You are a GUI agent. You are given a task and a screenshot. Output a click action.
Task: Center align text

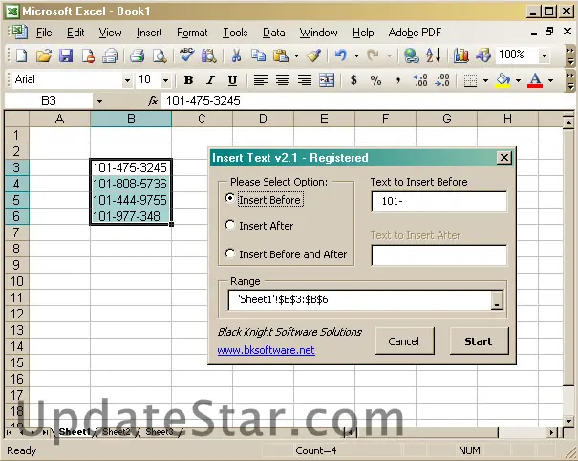coord(283,79)
